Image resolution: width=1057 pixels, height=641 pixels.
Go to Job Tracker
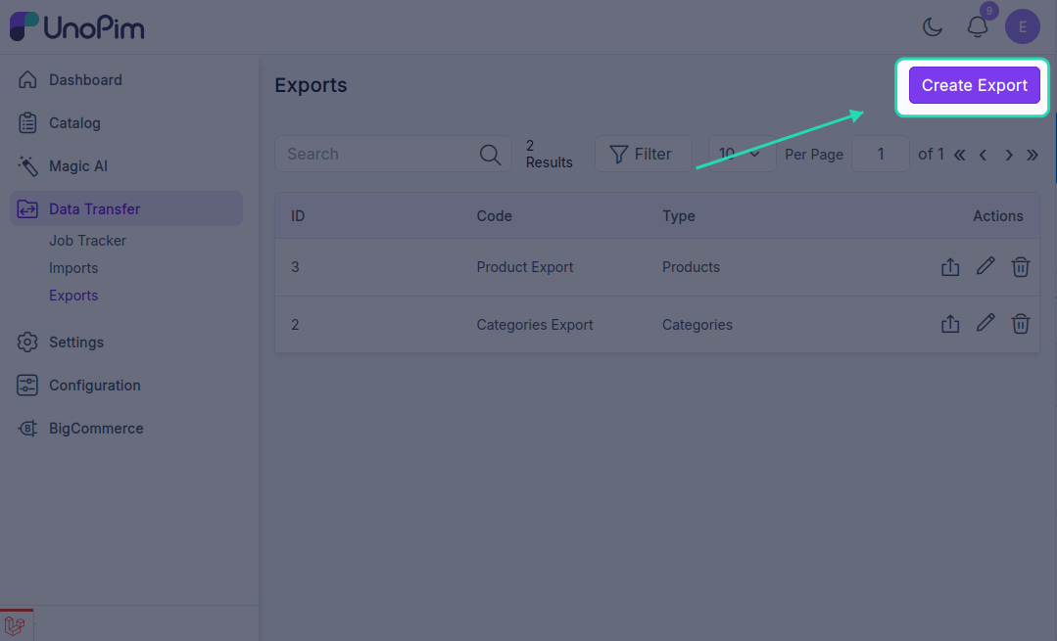[x=87, y=241]
